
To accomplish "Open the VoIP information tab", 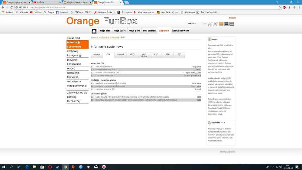I will 156,54.
